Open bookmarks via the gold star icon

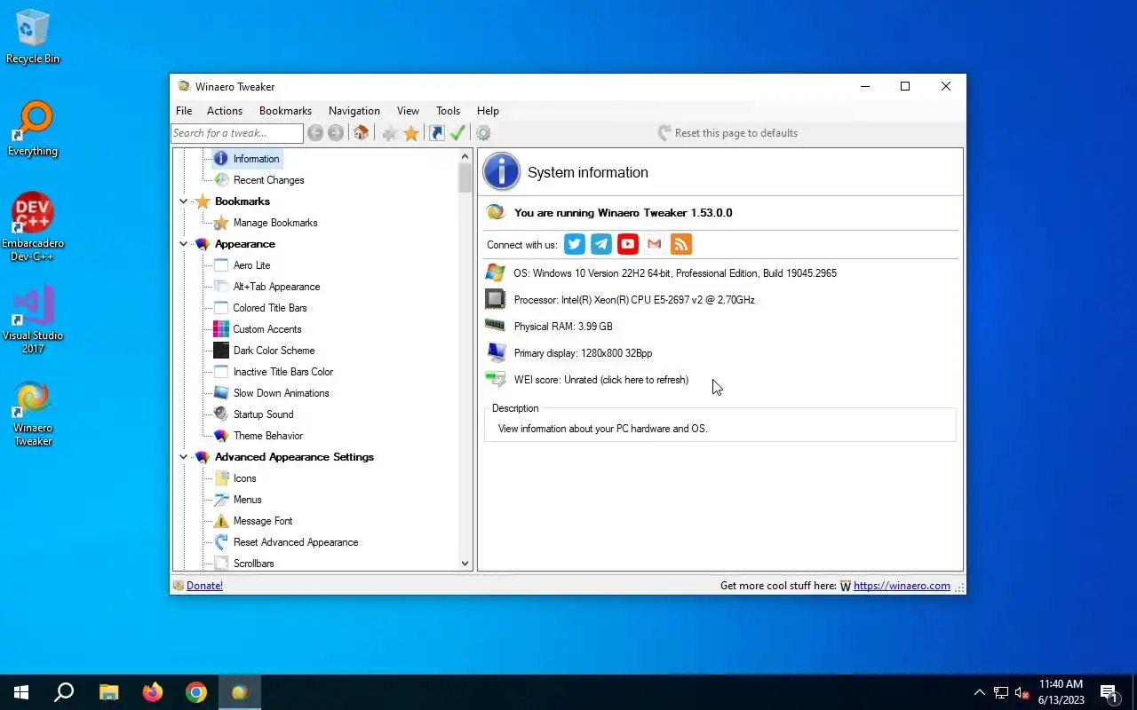[411, 133]
